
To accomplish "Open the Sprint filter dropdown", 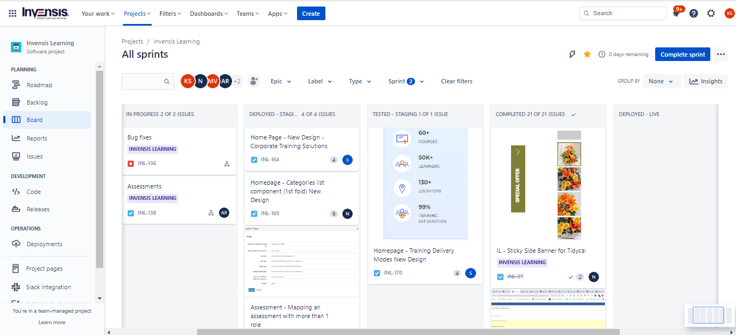I will (406, 81).
